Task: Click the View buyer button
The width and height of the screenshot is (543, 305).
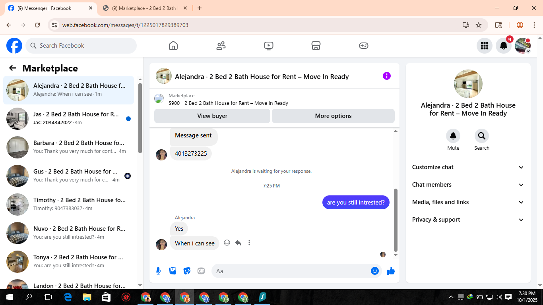Action: coord(212,116)
